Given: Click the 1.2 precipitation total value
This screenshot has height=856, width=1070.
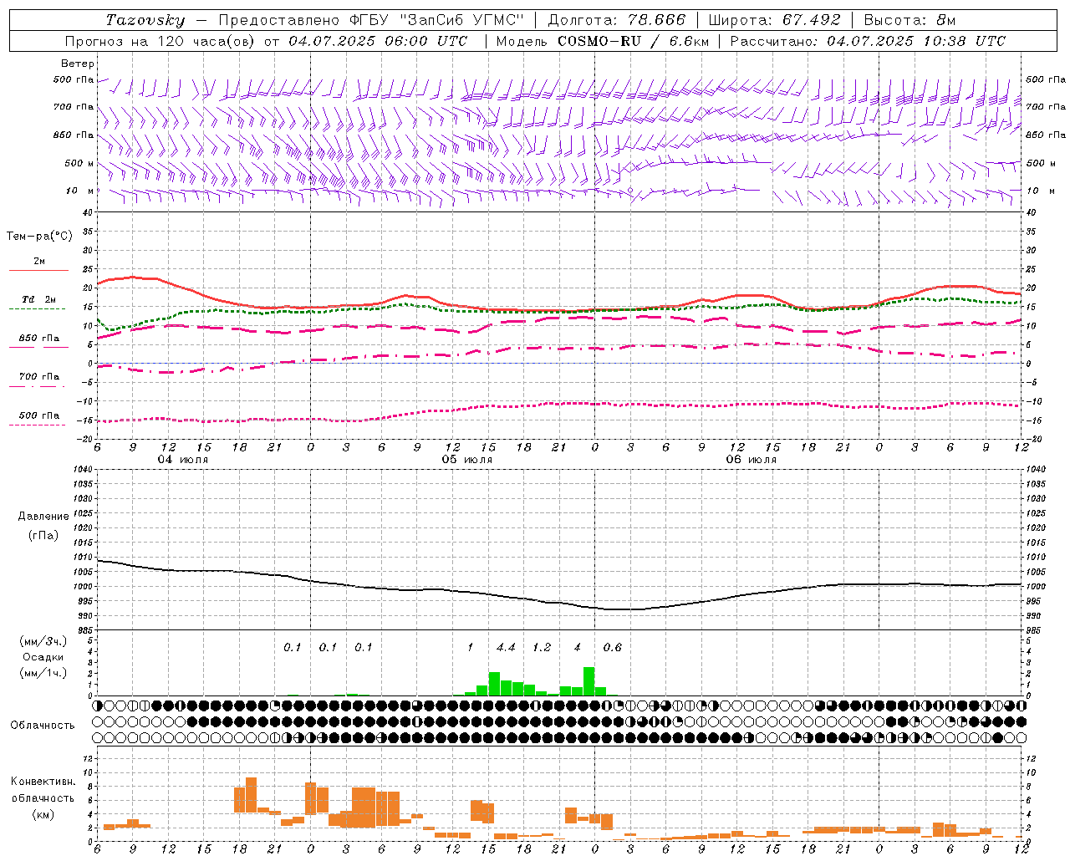Looking at the screenshot, I should click(542, 647).
